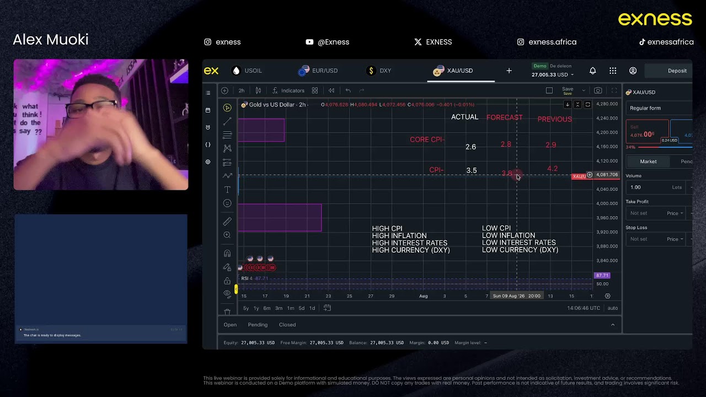Open sidebar settings gear icon
The height and width of the screenshot is (397, 706).
pyautogui.click(x=208, y=162)
